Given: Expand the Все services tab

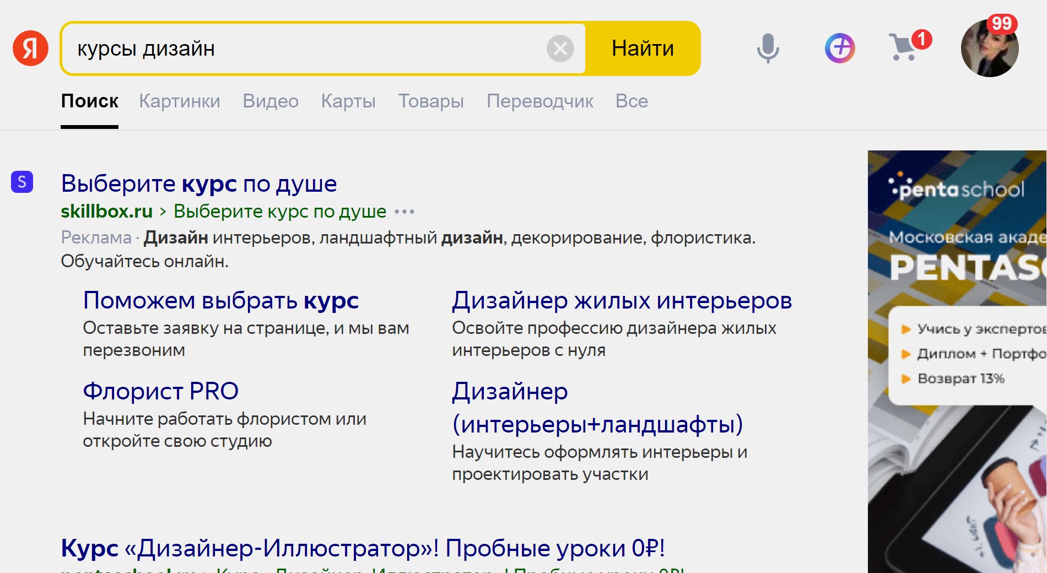Looking at the screenshot, I should pyautogui.click(x=632, y=101).
